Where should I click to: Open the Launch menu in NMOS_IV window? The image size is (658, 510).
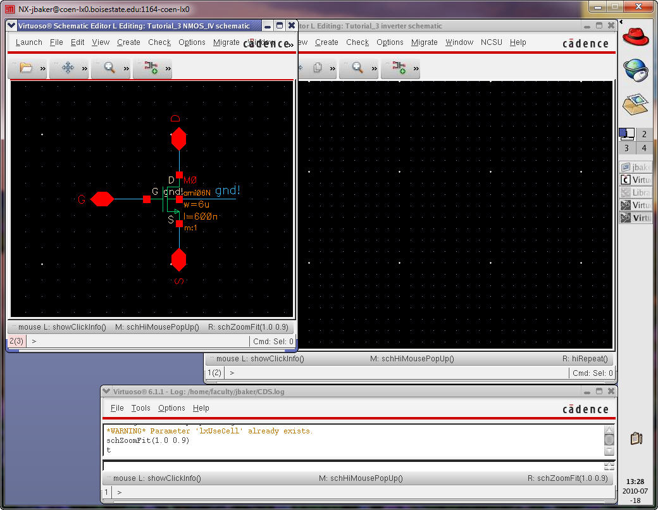point(28,42)
